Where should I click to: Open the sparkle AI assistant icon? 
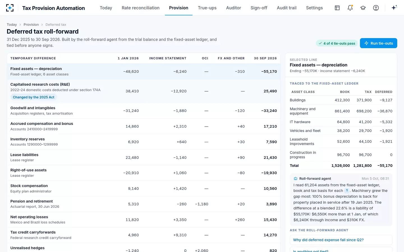tap(394, 8)
